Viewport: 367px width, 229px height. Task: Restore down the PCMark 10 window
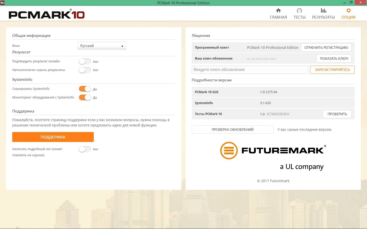351,3
